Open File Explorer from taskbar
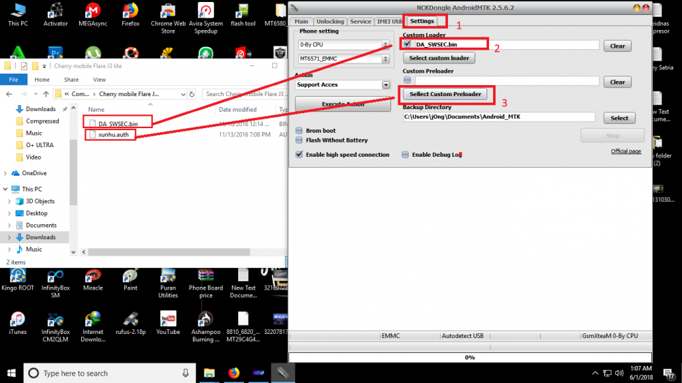Viewport: 682px width, 383px height. 209,373
